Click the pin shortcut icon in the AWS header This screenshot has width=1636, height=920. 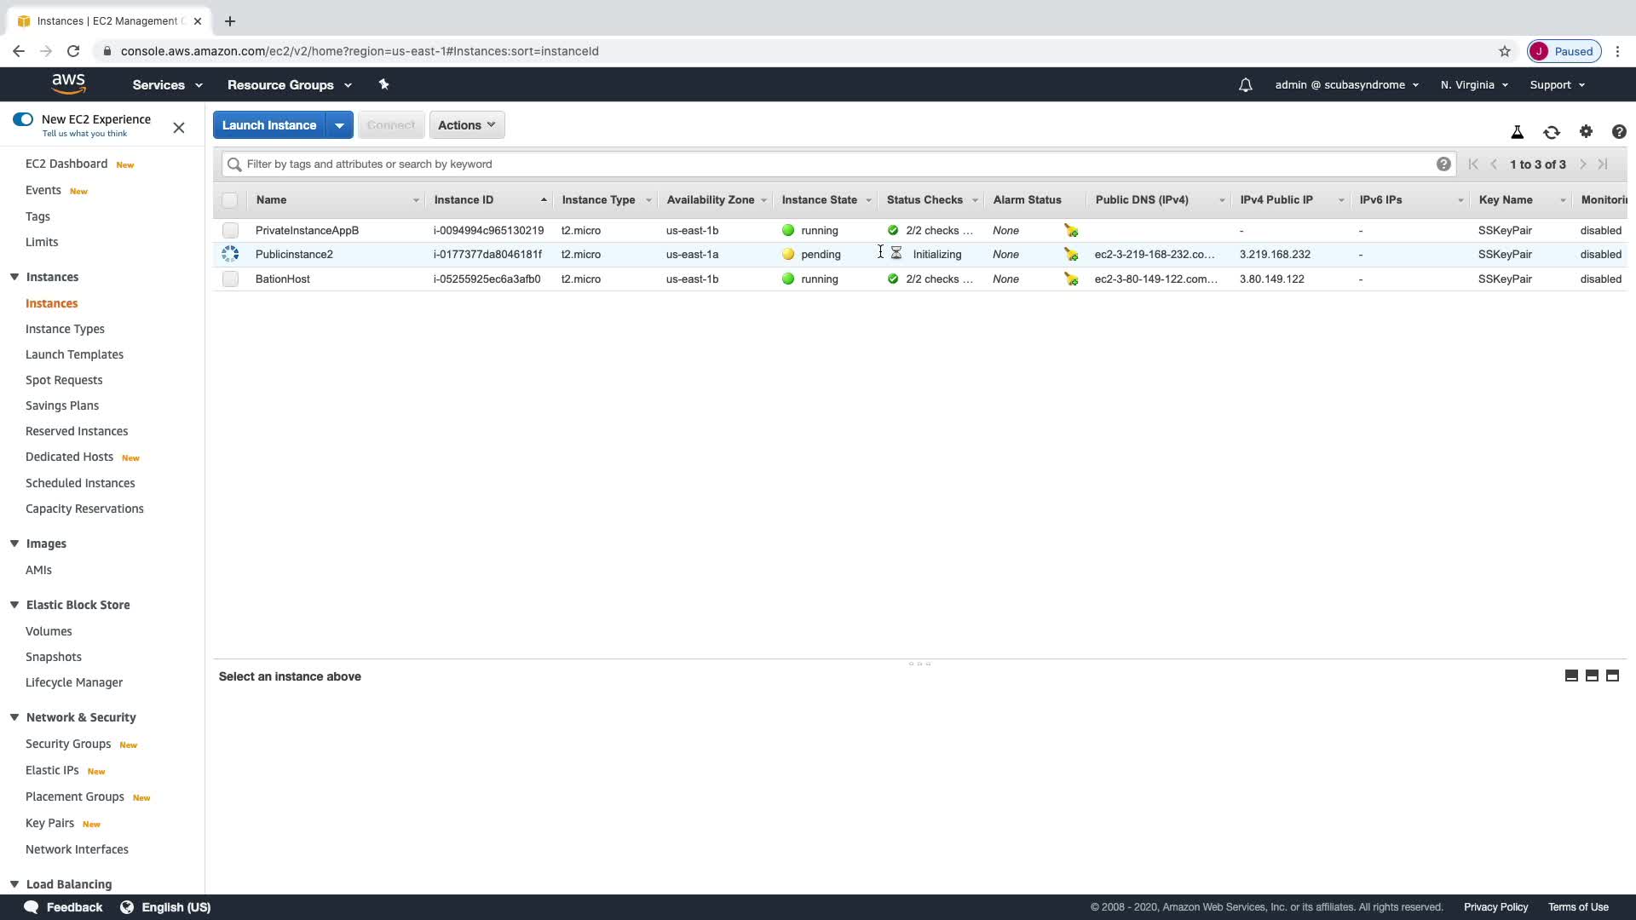pyautogui.click(x=383, y=84)
